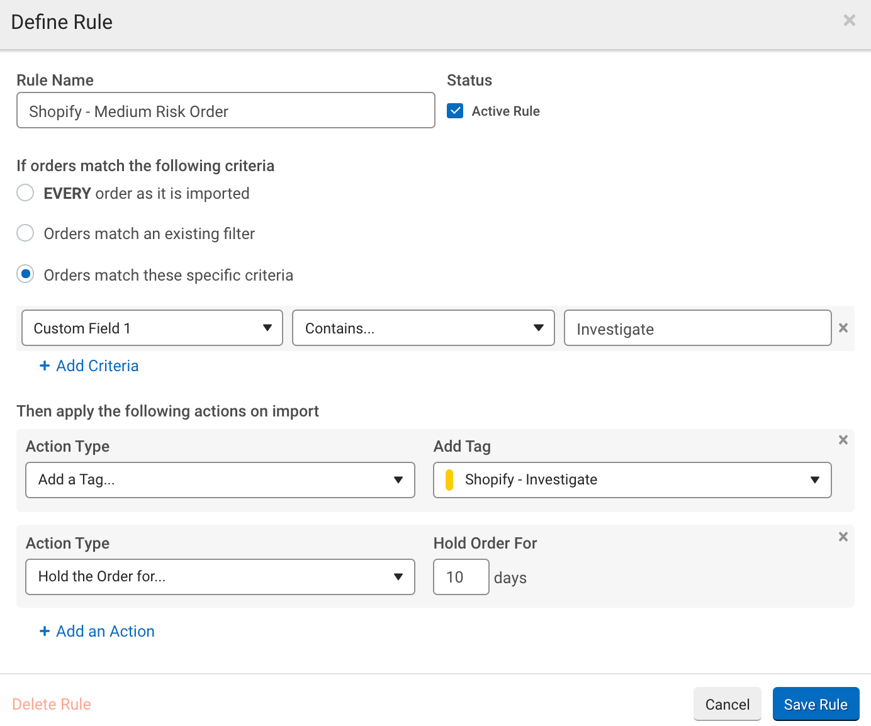
Task: Click the yellow tag color swatch
Action: 449,480
